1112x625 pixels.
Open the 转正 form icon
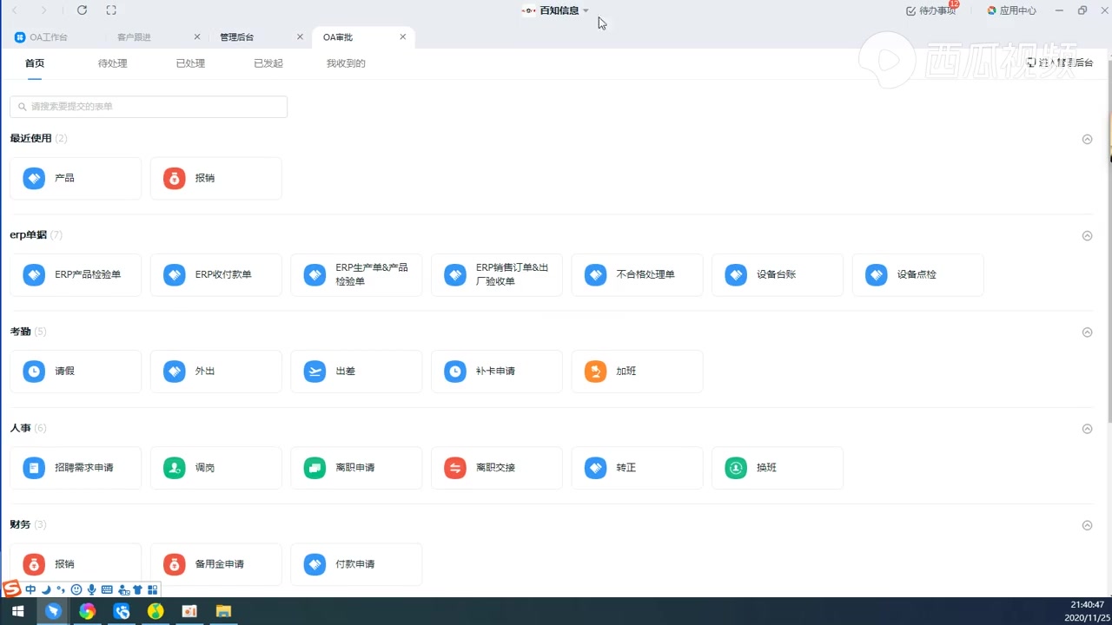tap(595, 467)
